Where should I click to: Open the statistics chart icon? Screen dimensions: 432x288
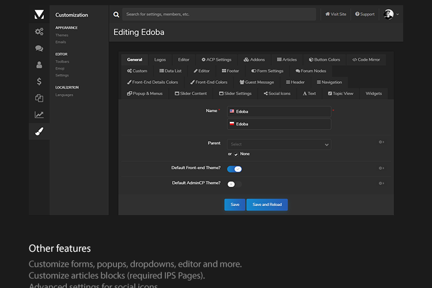39,115
